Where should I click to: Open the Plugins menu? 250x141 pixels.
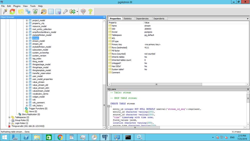[17, 6]
